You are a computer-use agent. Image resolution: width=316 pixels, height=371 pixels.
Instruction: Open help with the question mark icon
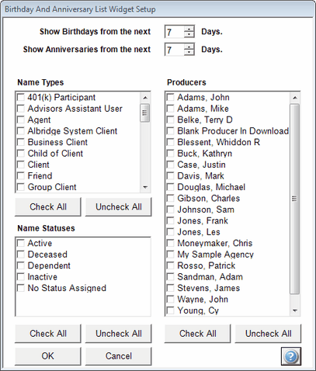point(291,356)
